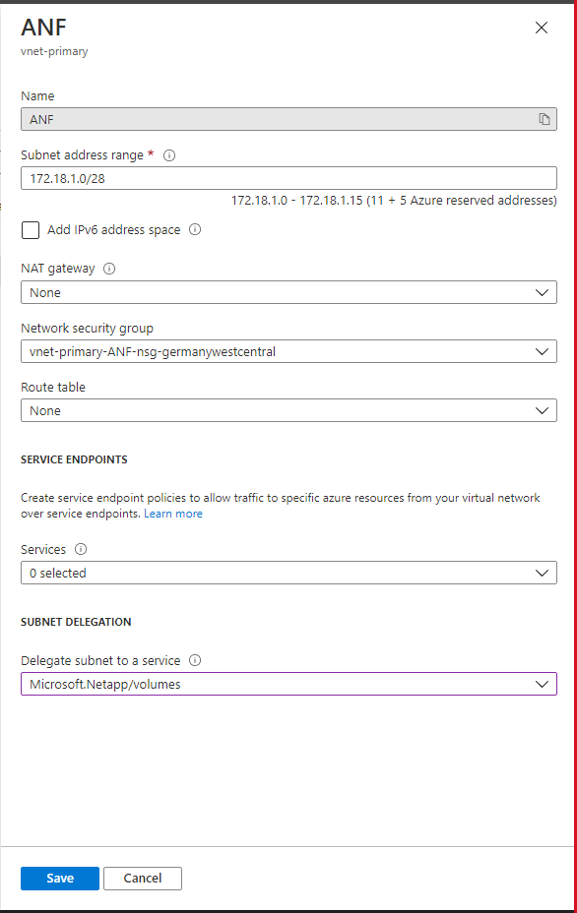This screenshot has width=577, height=913.
Task: Show info about Services
Action: click(81, 549)
